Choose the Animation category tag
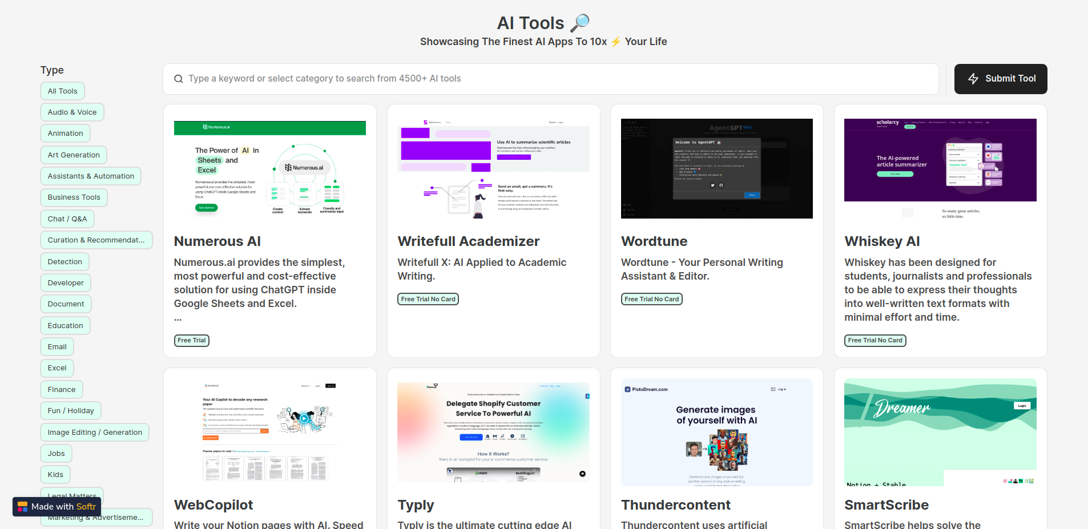The image size is (1088, 529). click(x=66, y=134)
